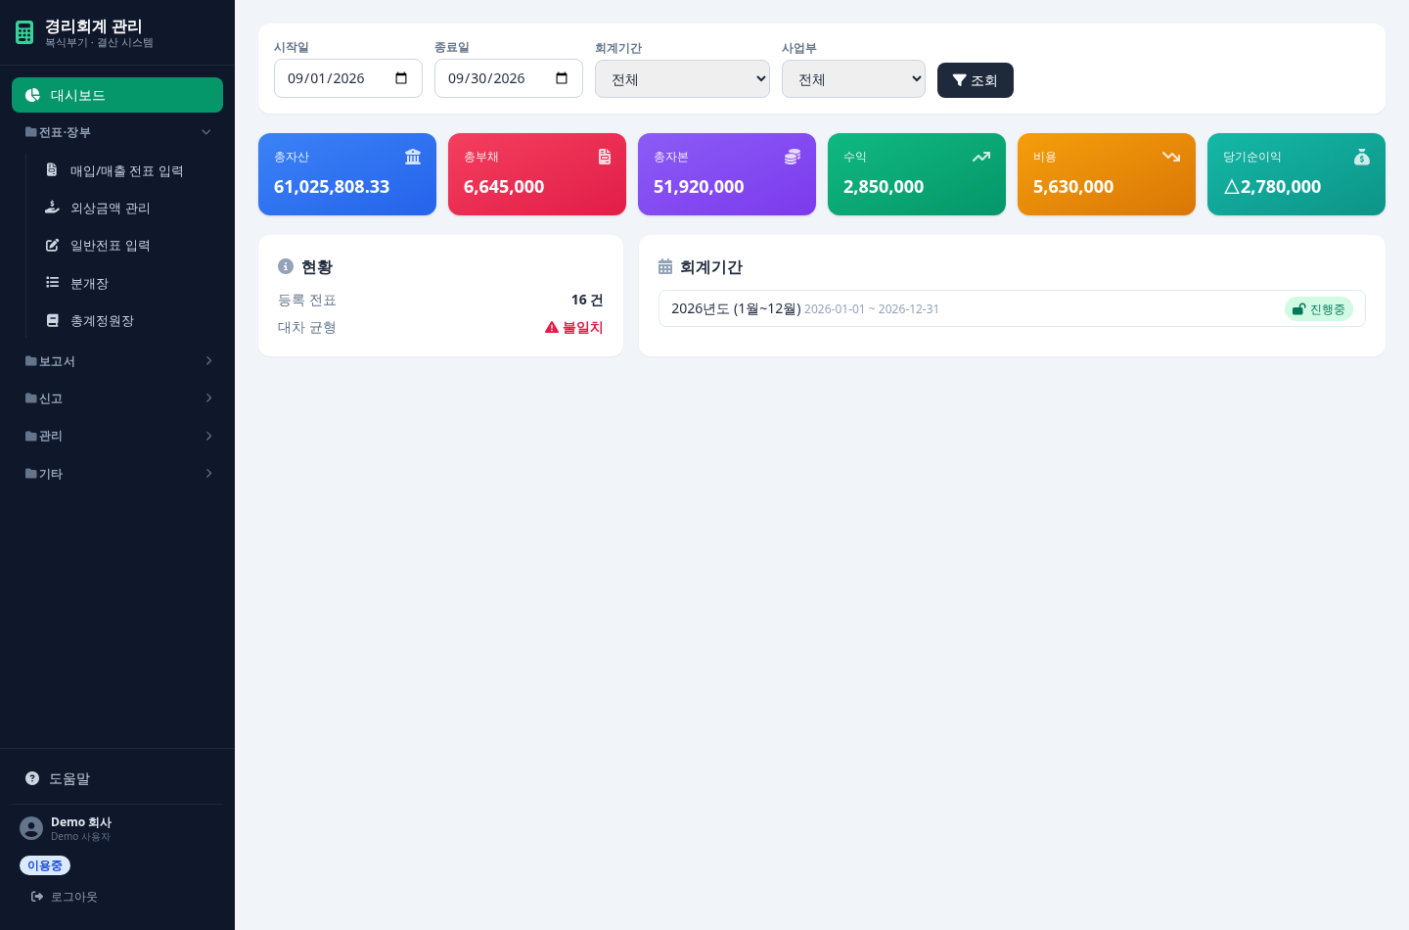Open 외상금액 관리 menu item
1409x930 pixels.
127,208
